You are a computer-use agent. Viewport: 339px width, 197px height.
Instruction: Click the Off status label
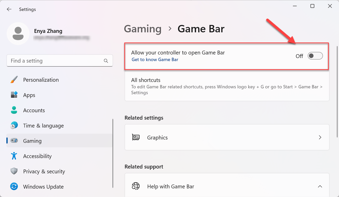click(299, 56)
